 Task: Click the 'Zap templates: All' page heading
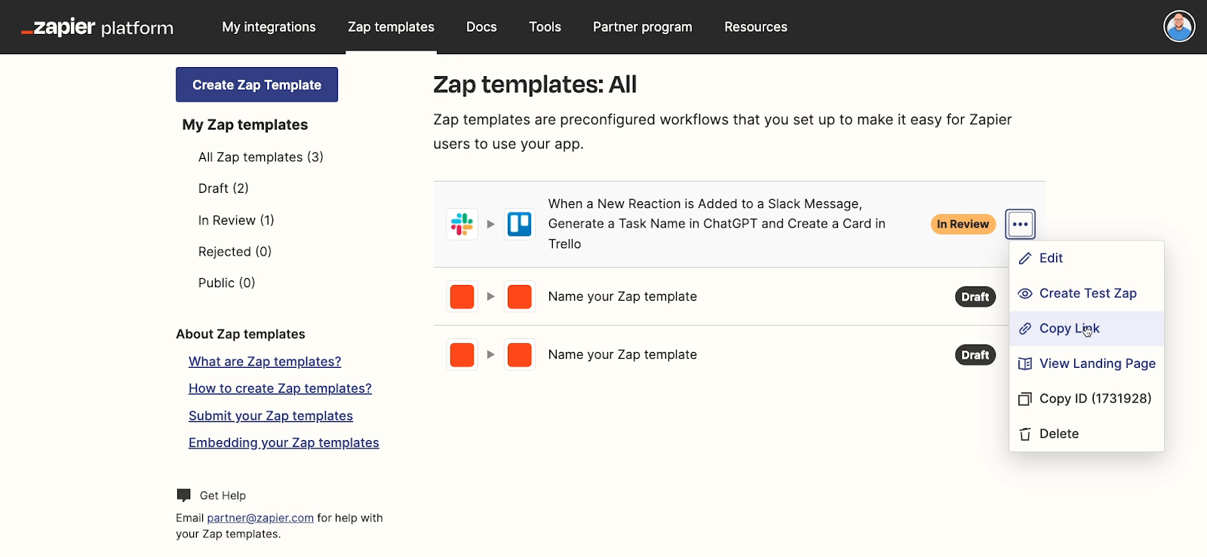click(535, 84)
